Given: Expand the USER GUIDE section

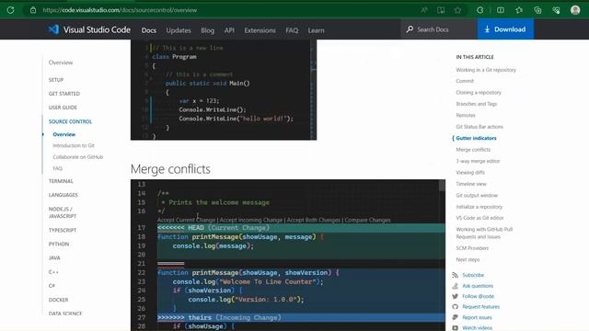Looking at the screenshot, I should pos(63,108).
